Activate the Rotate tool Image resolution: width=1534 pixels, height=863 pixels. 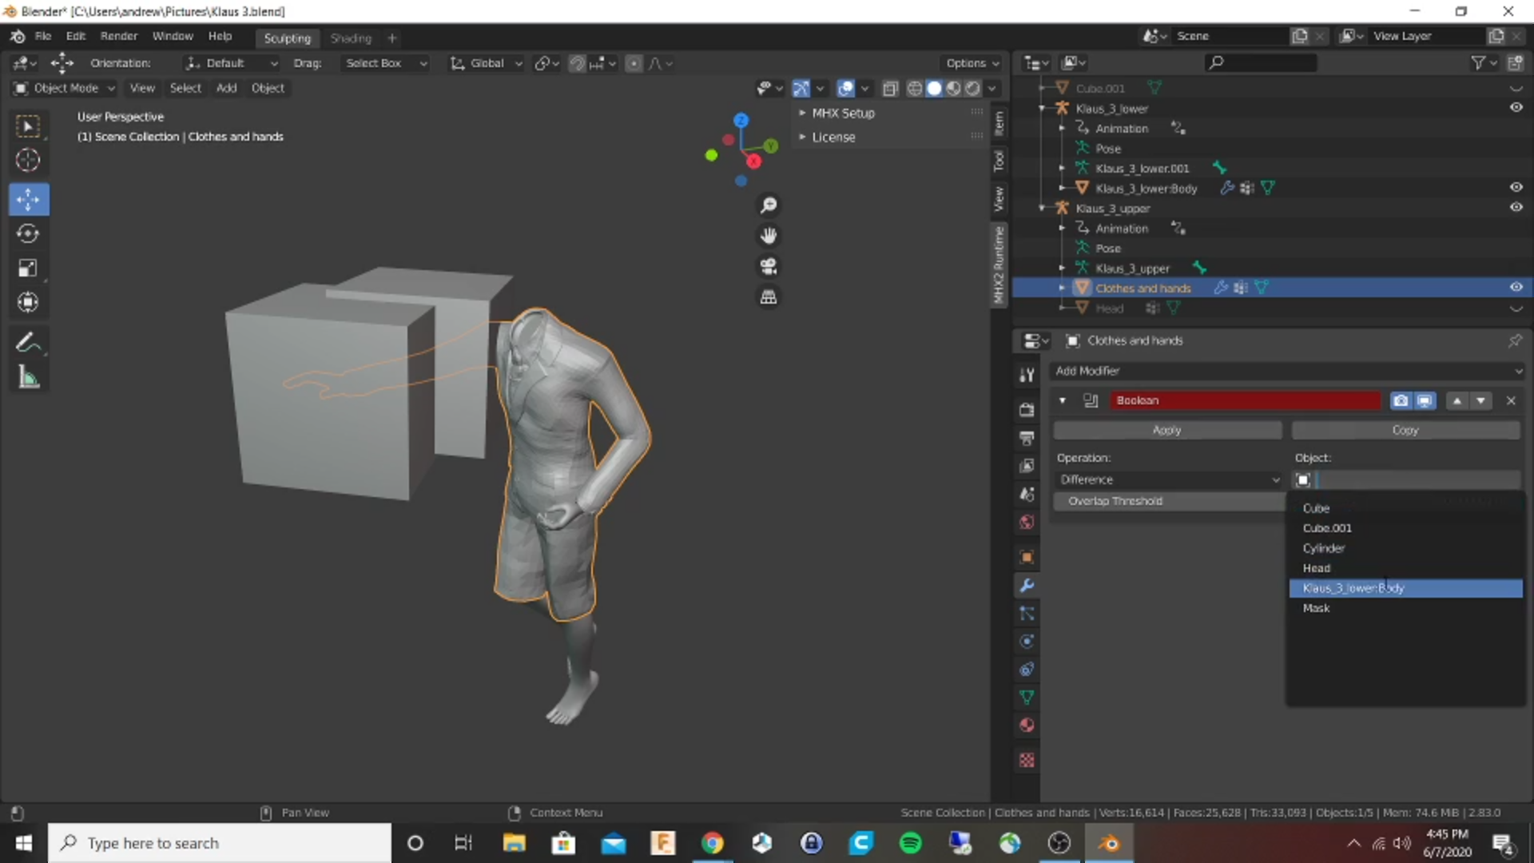click(28, 233)
